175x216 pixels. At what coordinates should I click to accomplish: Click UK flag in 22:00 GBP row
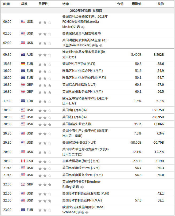click(x=23, y=184)
